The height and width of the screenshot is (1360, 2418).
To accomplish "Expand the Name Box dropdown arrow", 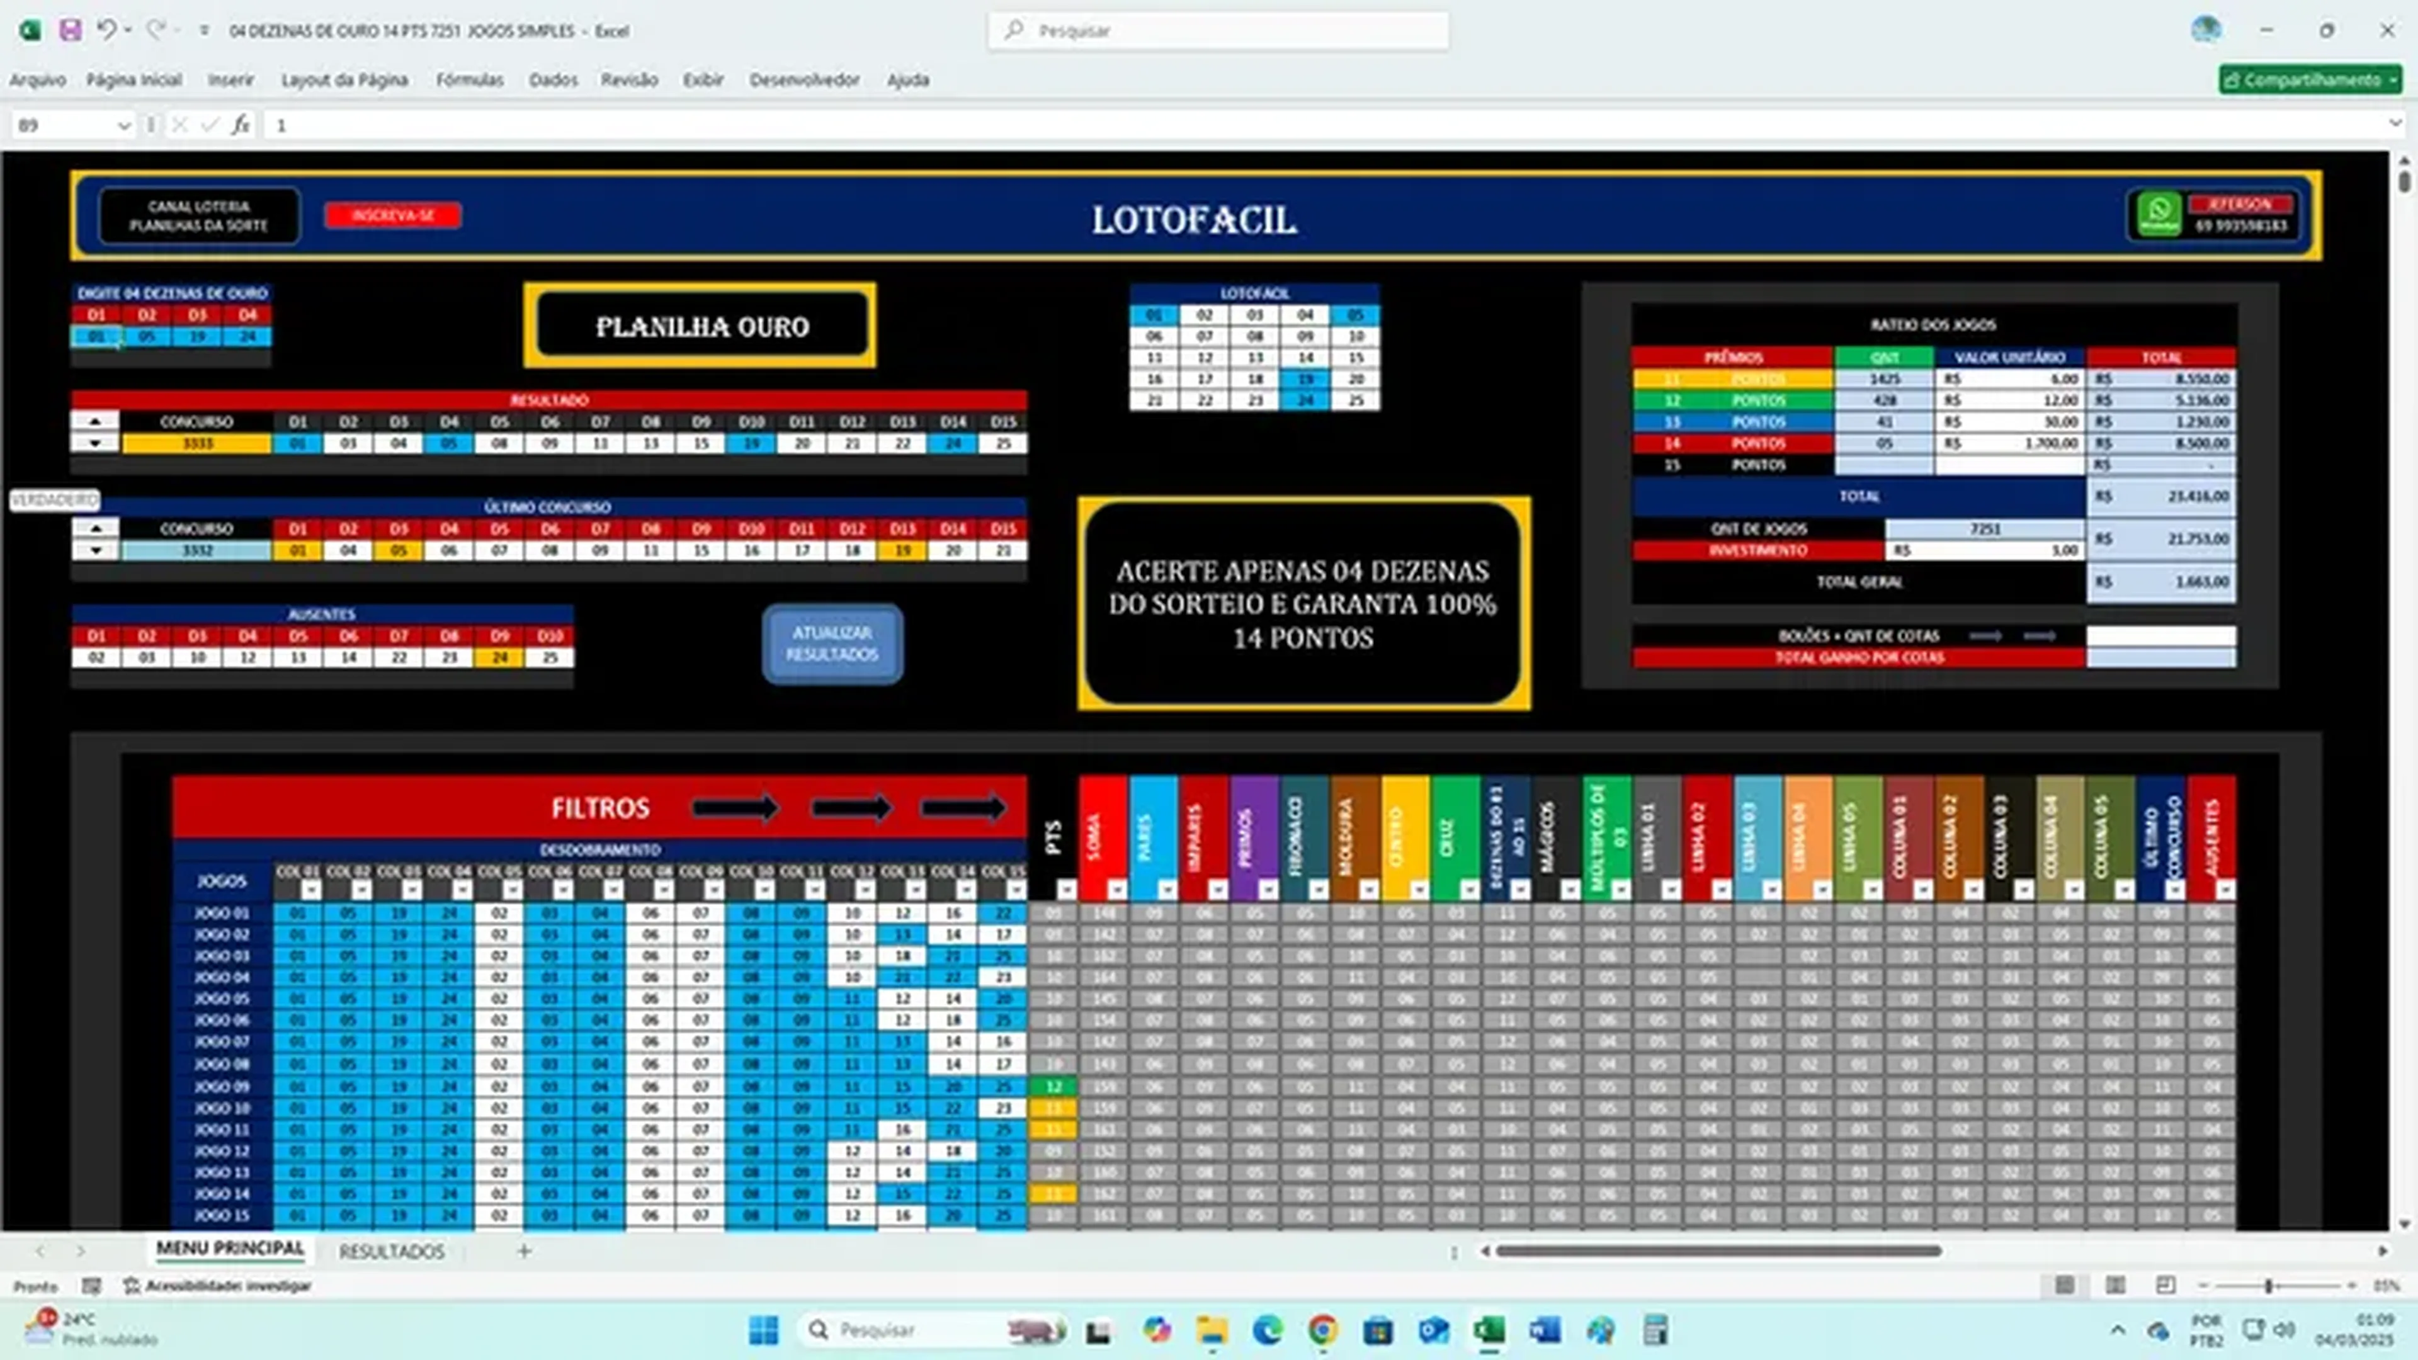I will 123,126.
